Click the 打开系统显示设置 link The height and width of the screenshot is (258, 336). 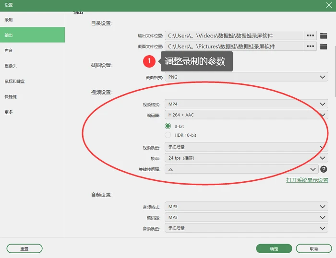coord(307,180)
